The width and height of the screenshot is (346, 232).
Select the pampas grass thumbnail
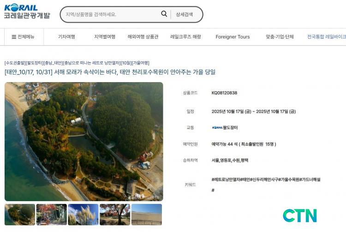click(83, 214)
